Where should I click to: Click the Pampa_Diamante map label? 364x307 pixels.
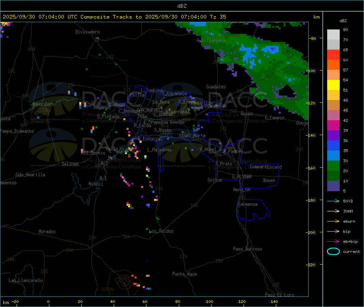pyautogui.click(x=17, y=131)
